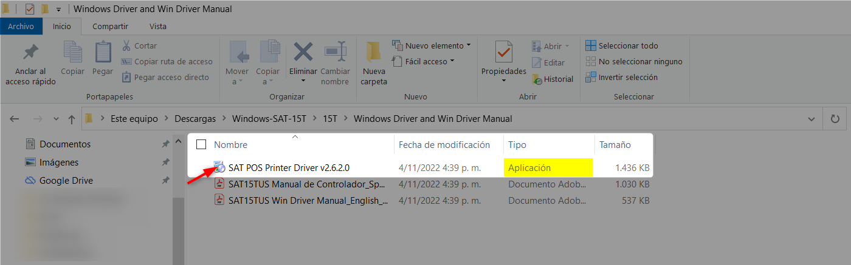Click the Anclar al acceso rápido pin icon
Image resolution: width=851 pixels, height=265 pixels.
30,53
